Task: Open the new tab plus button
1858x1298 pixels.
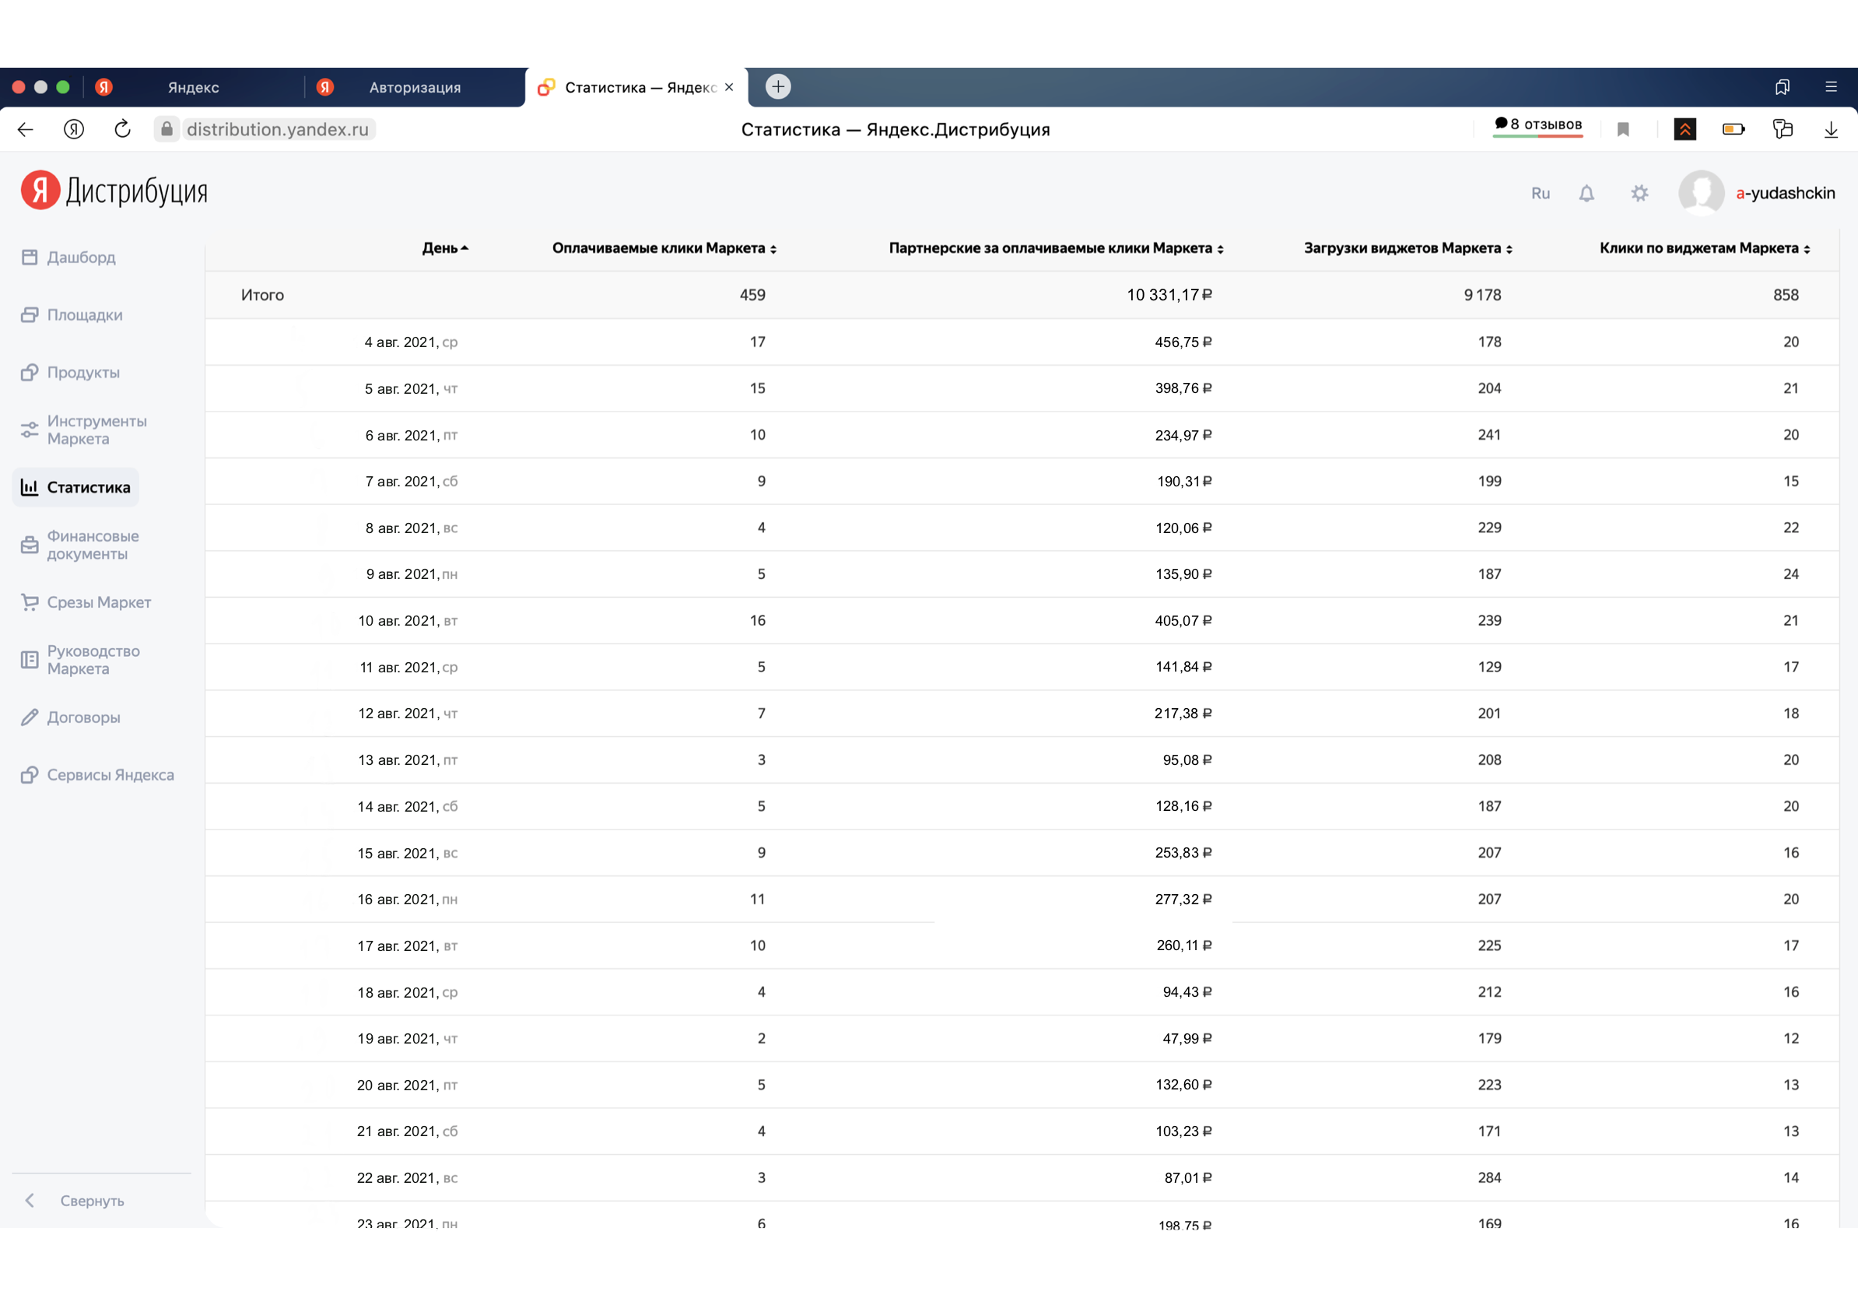Action: click(778, 86)
